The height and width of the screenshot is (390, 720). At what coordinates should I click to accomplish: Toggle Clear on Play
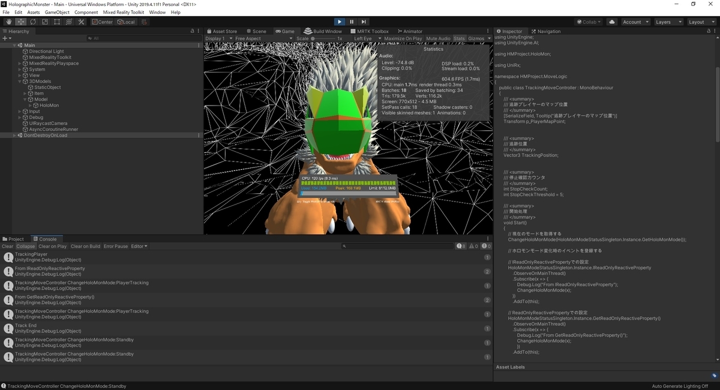(x=53, y=246)
